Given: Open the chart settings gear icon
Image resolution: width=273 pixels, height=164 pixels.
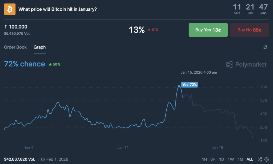Looking at the screenshot, I should click(x=267, y=159).
